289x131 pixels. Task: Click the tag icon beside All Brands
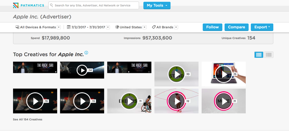154,27
